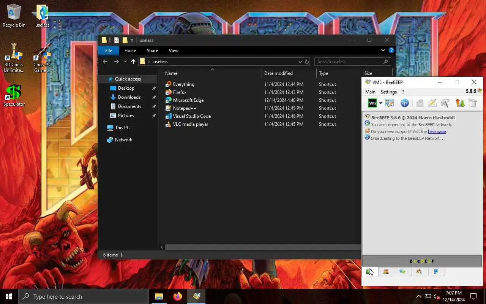The height and width of the screenshot is (304, 486).
Task: Switch to the blue network tab
Action: click(436, 271)
